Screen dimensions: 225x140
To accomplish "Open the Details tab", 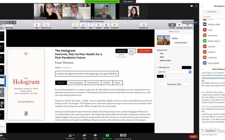I will (118, 83).
